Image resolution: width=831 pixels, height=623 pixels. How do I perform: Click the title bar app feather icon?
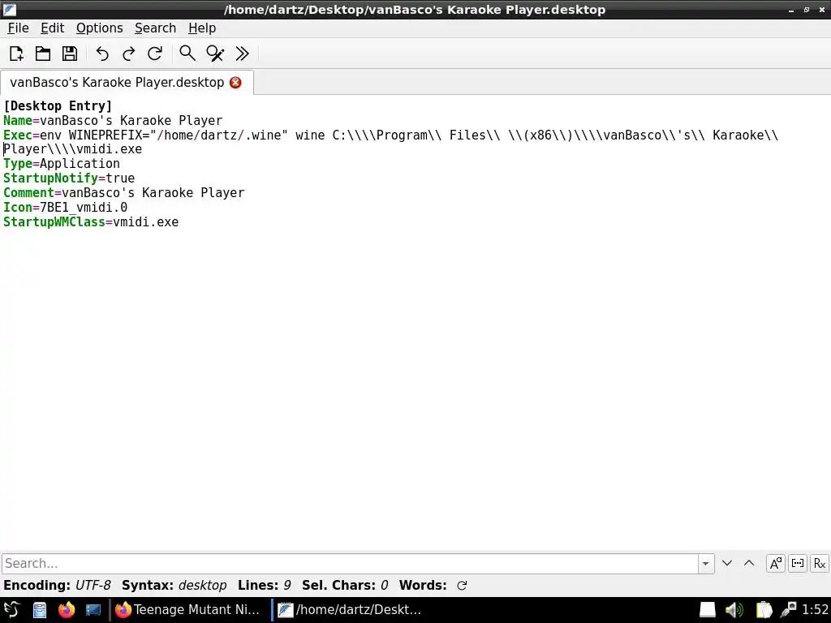click(x=10, y=10)
